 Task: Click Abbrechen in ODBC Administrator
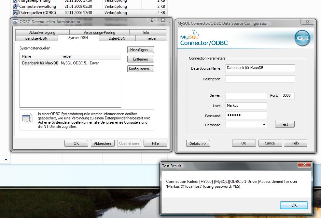pos(102,143)
